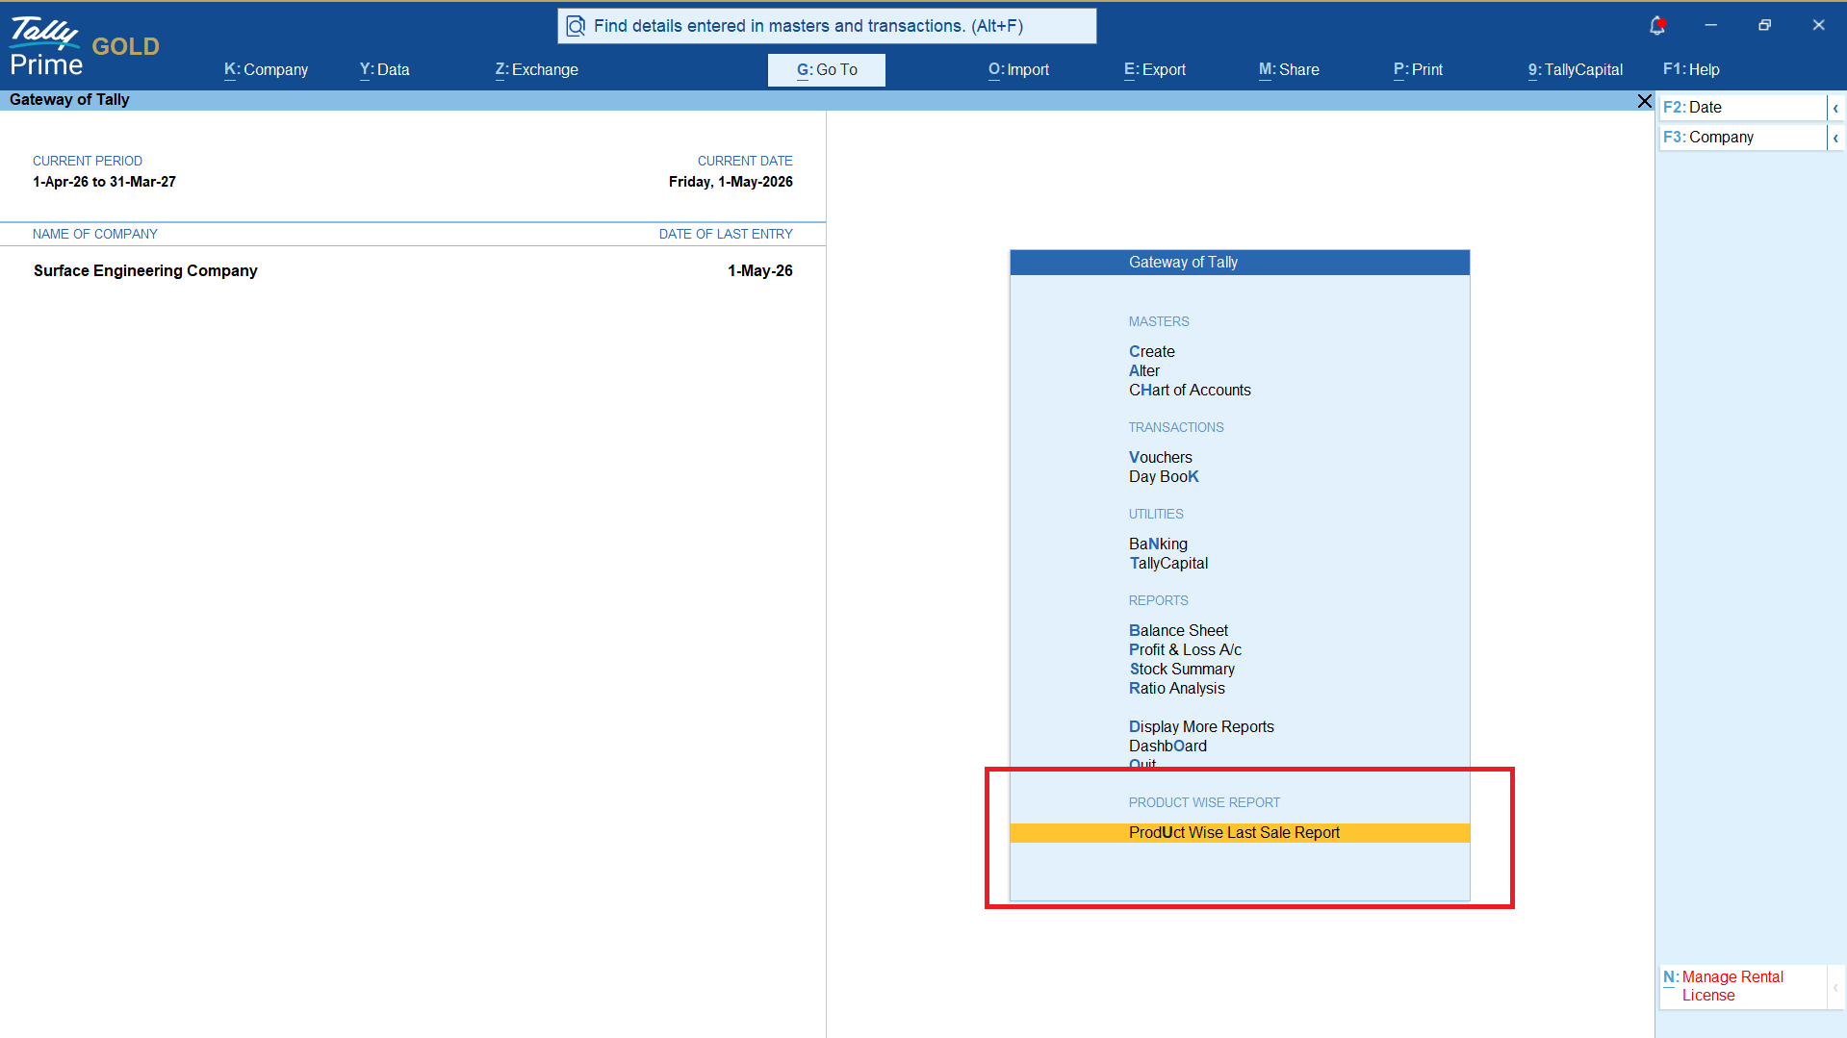Image resolution: width=1847 pixels, height=1038 pixels.
Task: Open the O: Import menu
Action: coord(1018,69)
